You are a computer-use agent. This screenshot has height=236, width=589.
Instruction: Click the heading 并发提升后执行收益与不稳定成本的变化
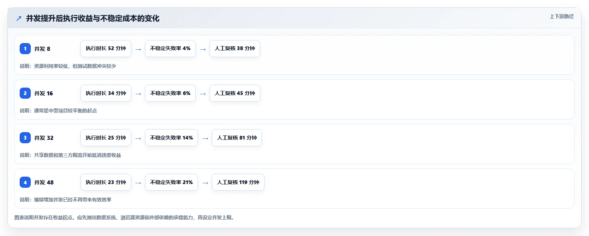tap(93, 19)
